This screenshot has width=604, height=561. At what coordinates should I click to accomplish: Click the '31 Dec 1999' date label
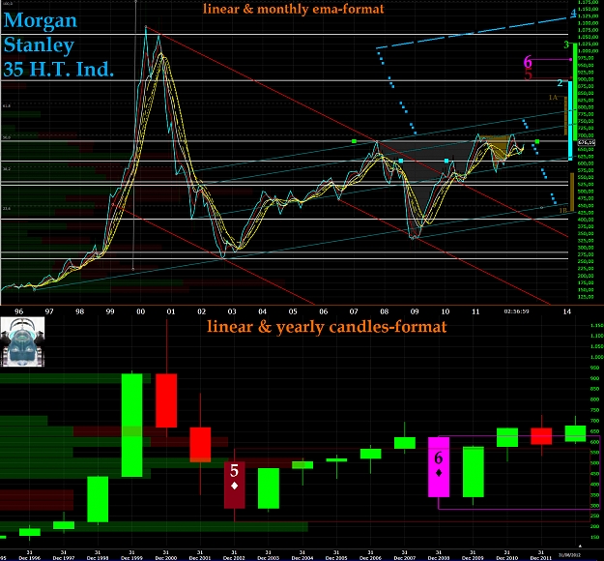tap(131, 555)
